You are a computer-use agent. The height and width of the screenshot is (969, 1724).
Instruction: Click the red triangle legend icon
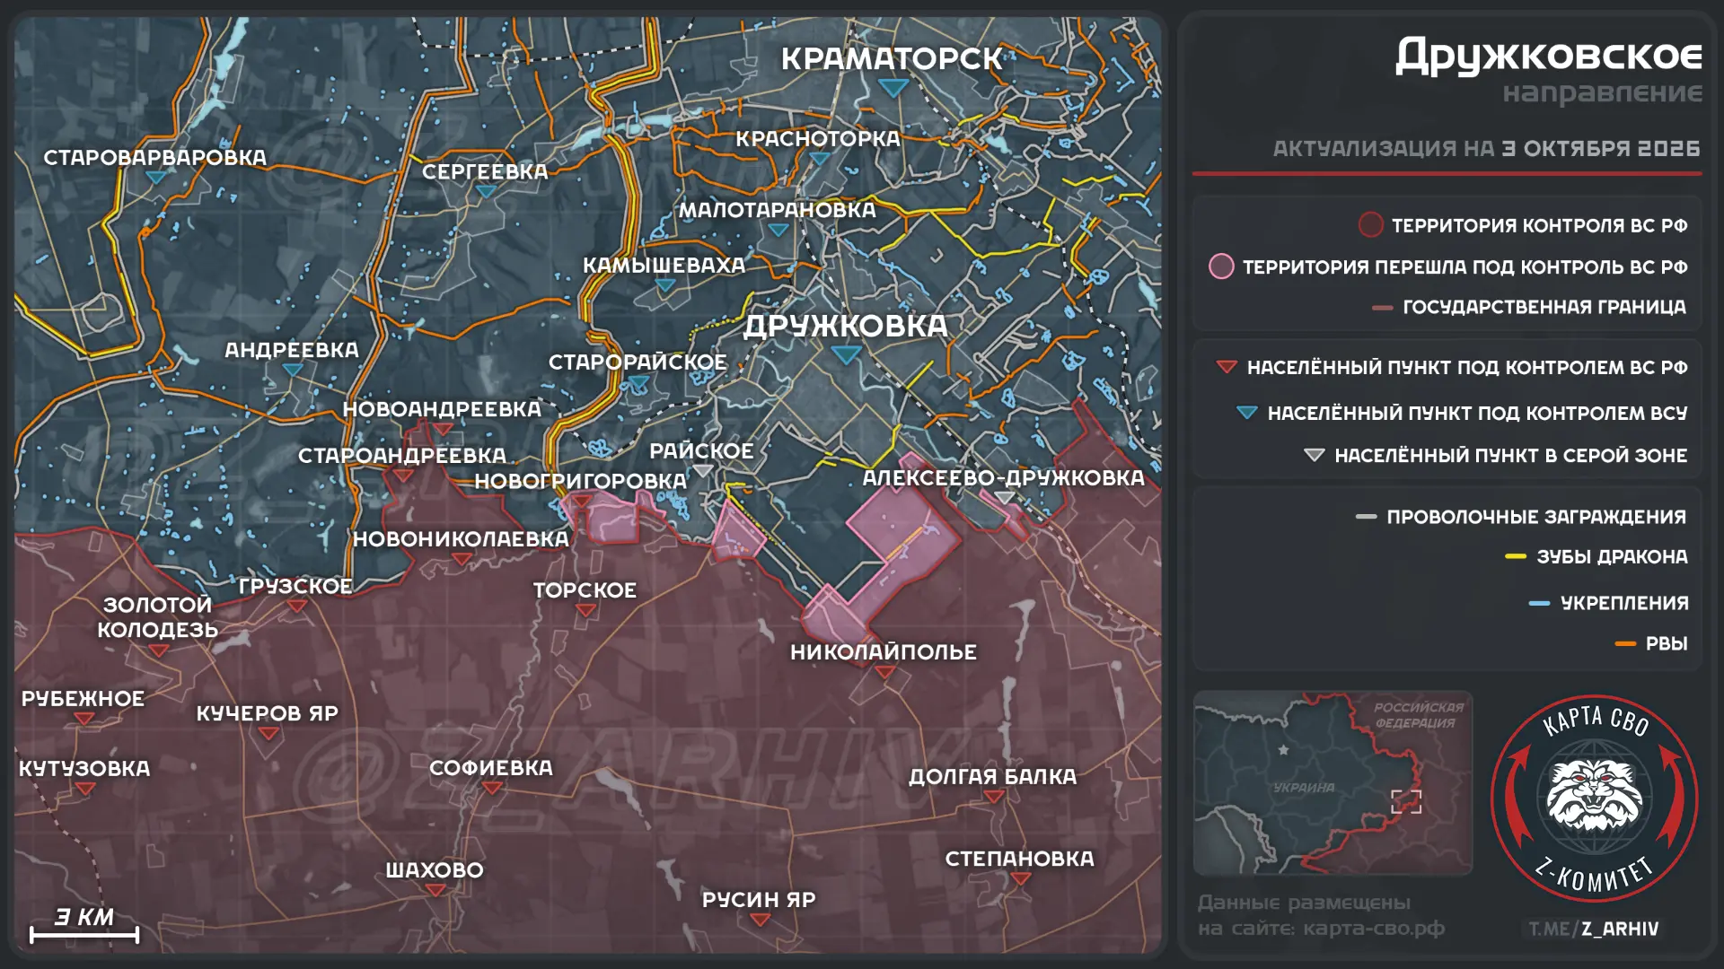pyautogui.click(x=1226, y=366)
